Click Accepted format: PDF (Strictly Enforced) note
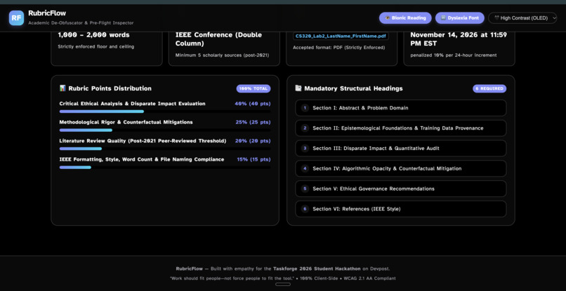The image size is (566, 291). 339,47
